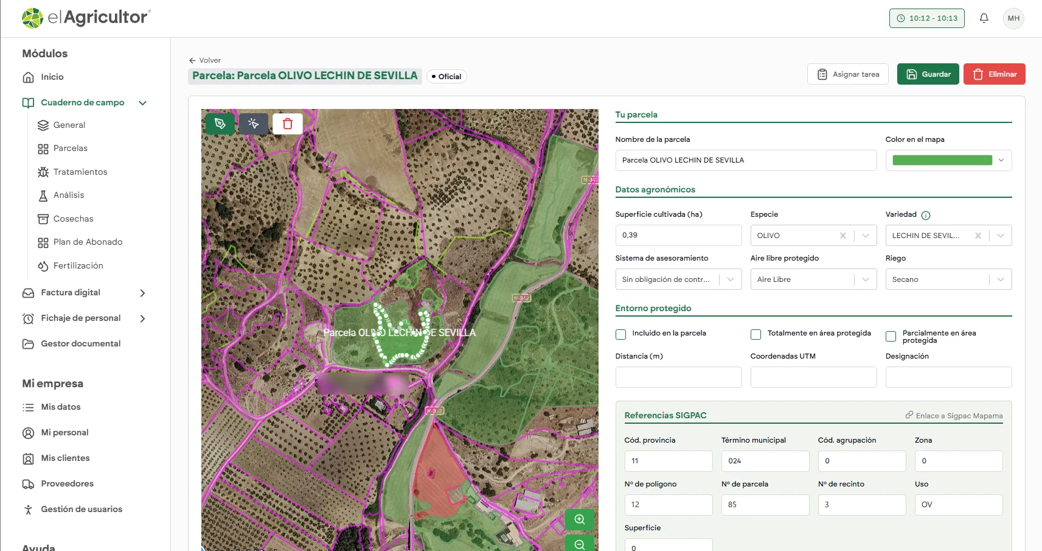The image size is (1042, 551).
Task: Click Nº de polígono field with 12
Action: [x=669, y=505]
